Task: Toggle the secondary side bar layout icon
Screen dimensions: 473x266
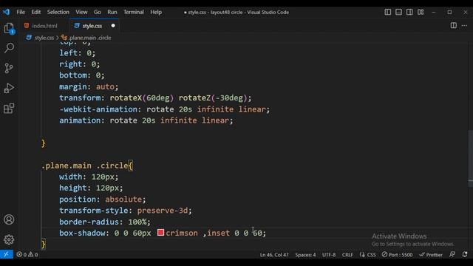Action: click(409, 12)
